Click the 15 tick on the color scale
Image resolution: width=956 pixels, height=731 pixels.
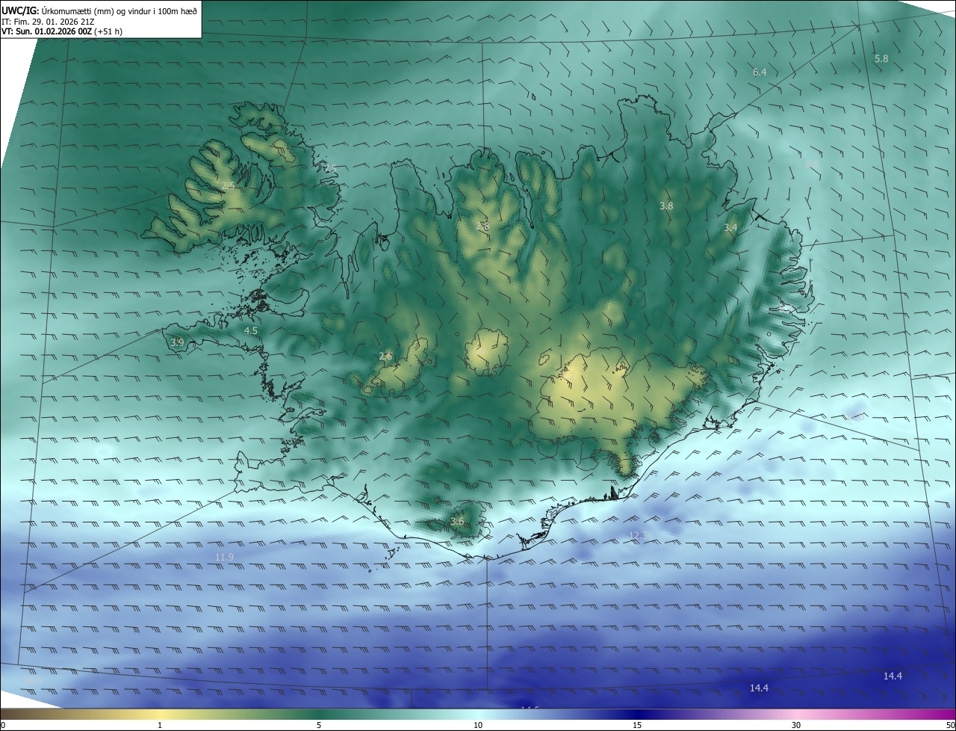coord(637,725)
